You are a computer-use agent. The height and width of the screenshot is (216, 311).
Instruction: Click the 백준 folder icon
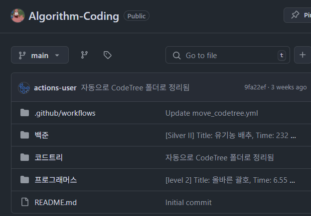coord(24,135)
